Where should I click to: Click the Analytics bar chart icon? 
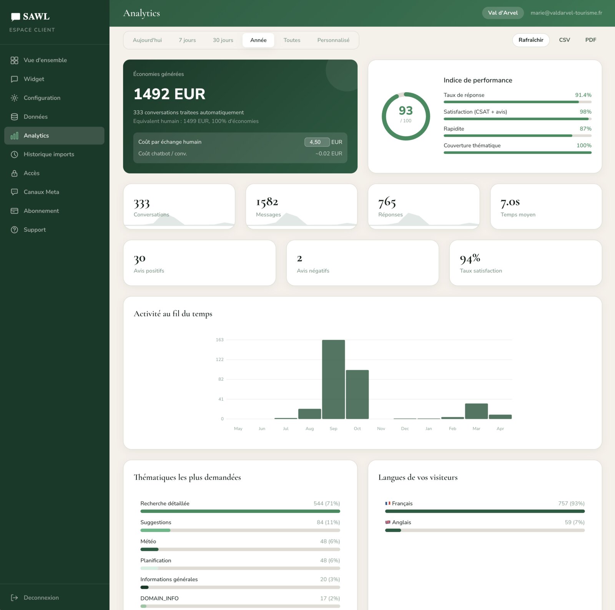pos(14,136)
